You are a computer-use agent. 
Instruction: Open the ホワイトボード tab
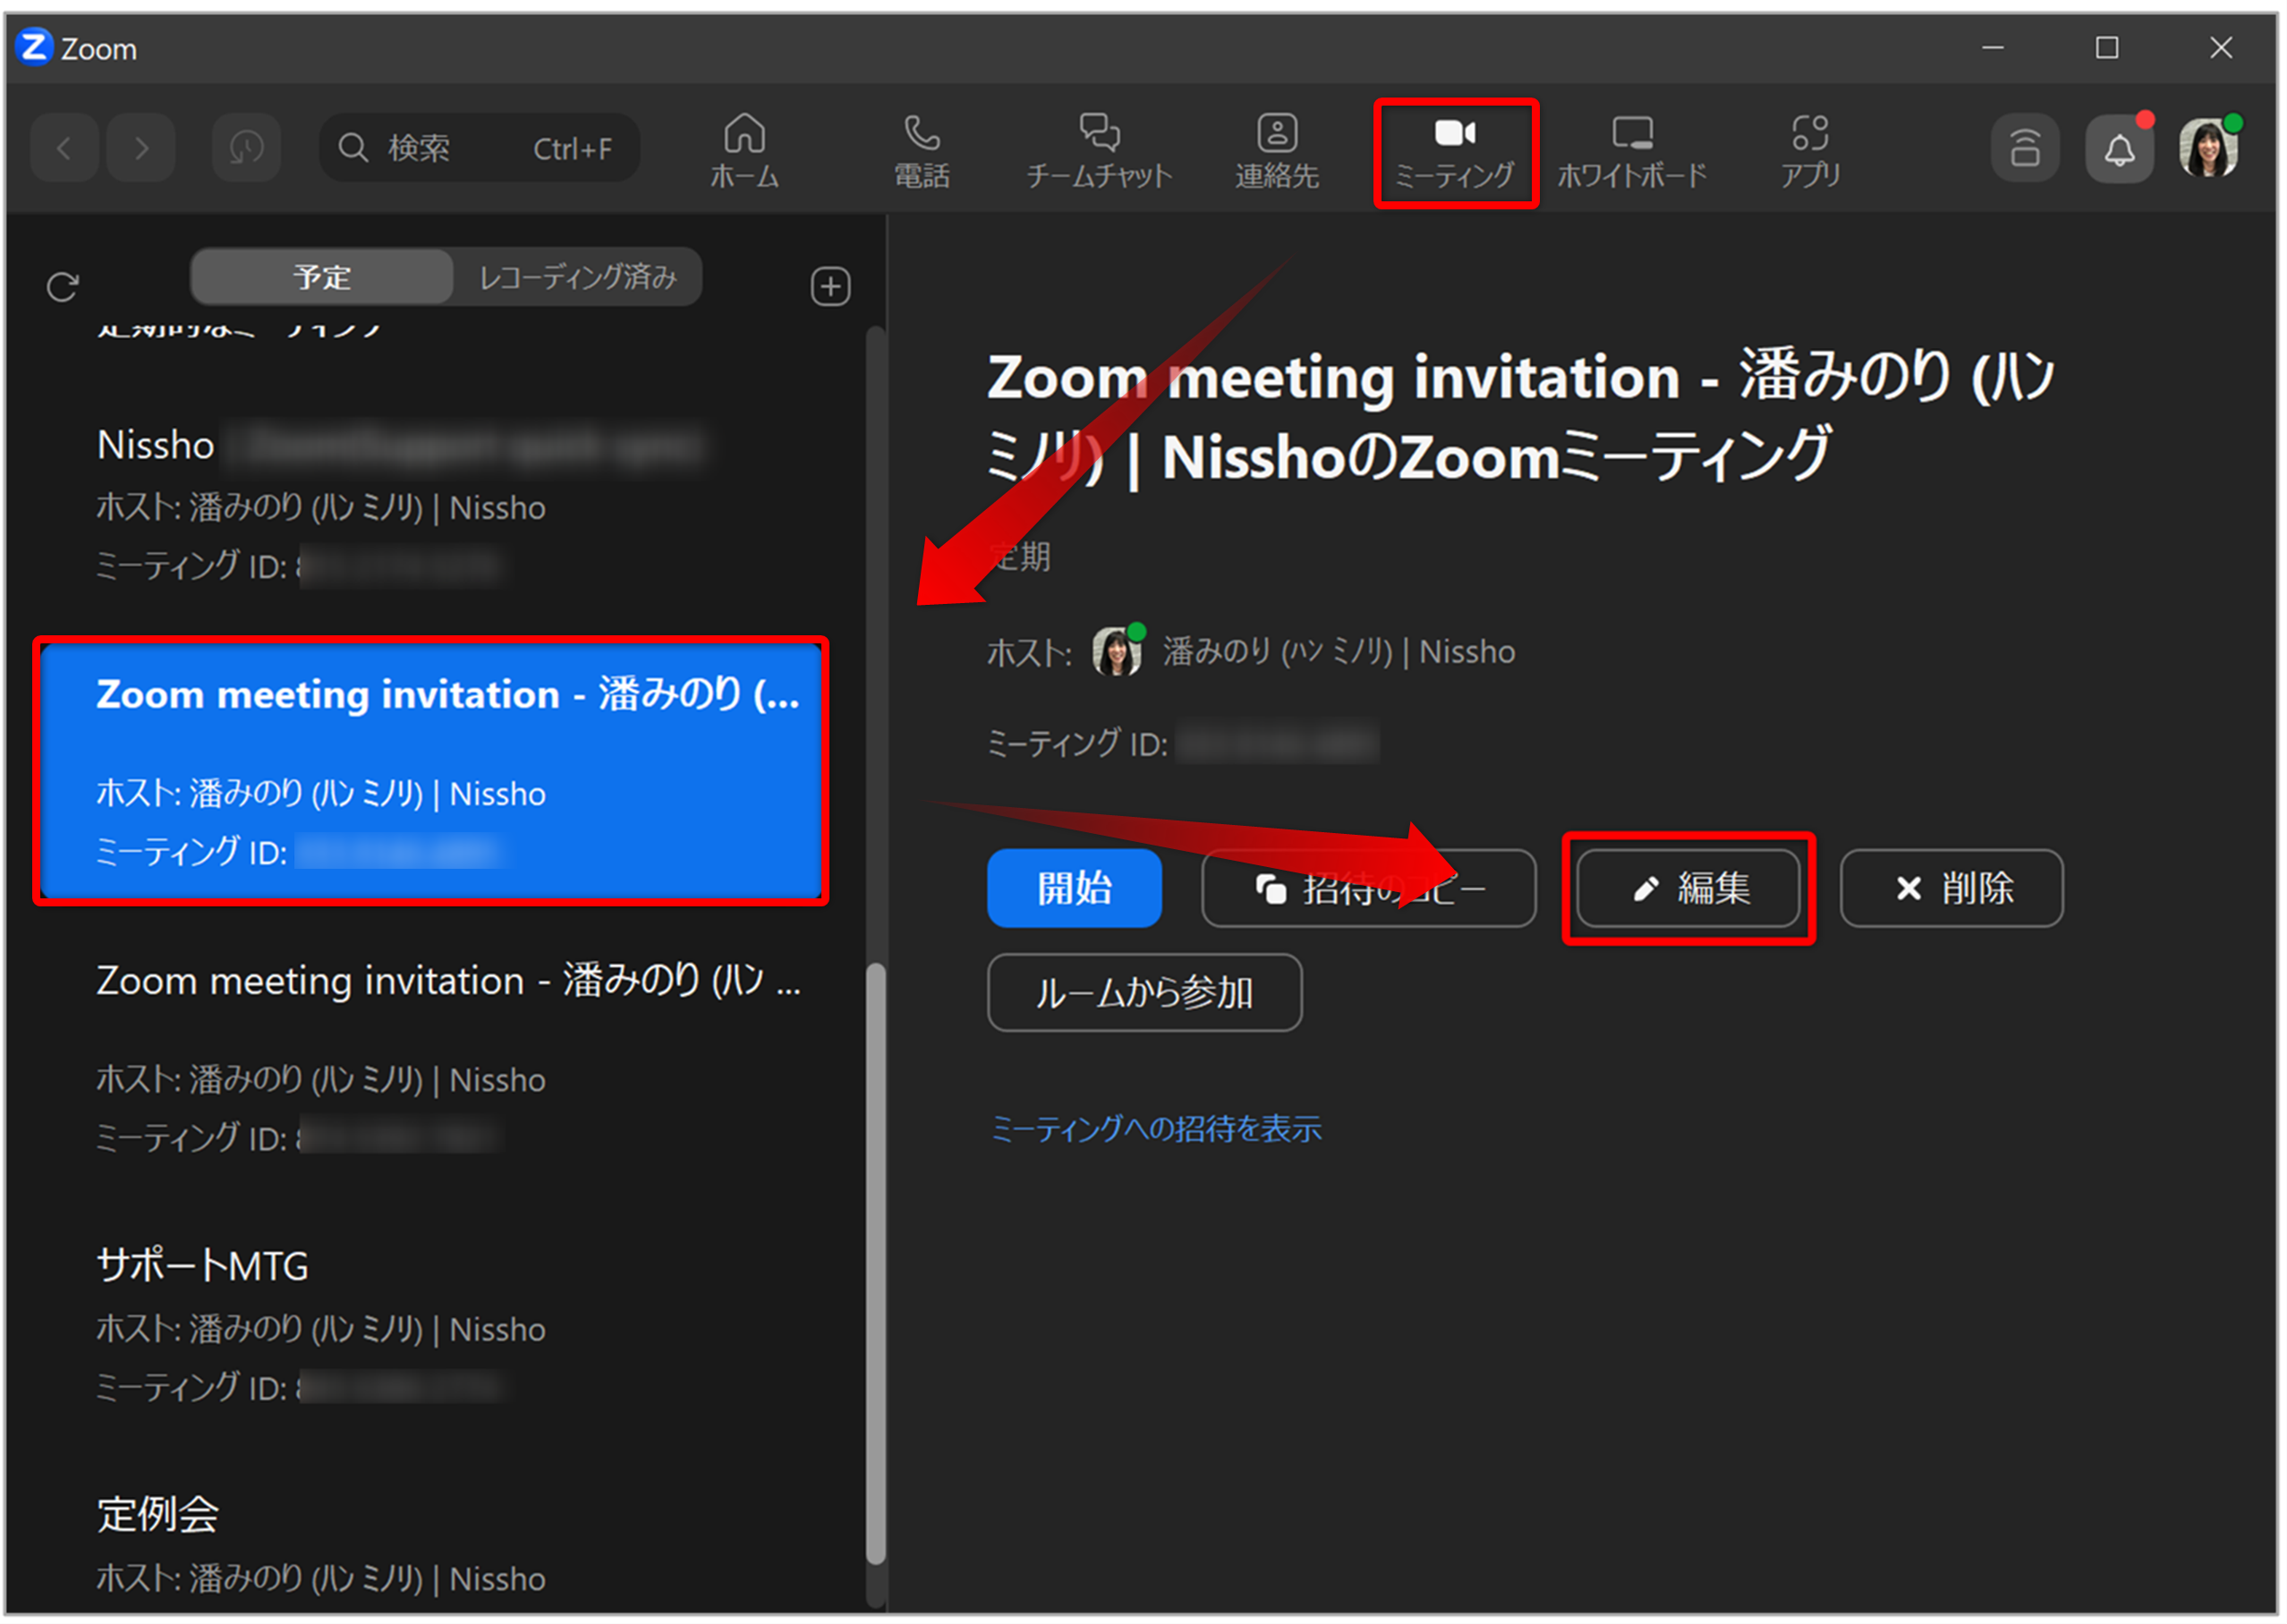1632,152
